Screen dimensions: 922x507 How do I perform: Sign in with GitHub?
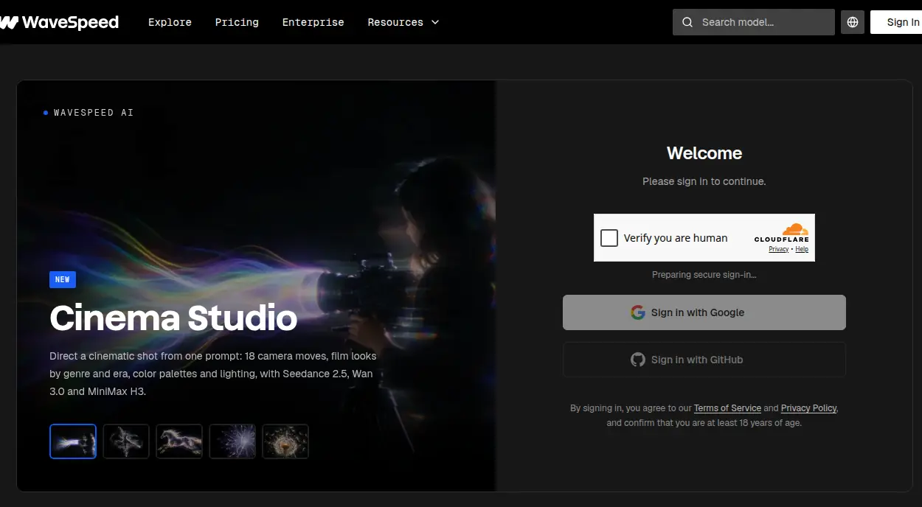(704, 360)
